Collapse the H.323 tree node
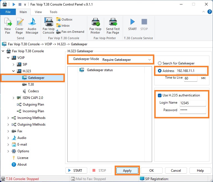This screenshot has height=182, width=213. (x=14, y=71)
